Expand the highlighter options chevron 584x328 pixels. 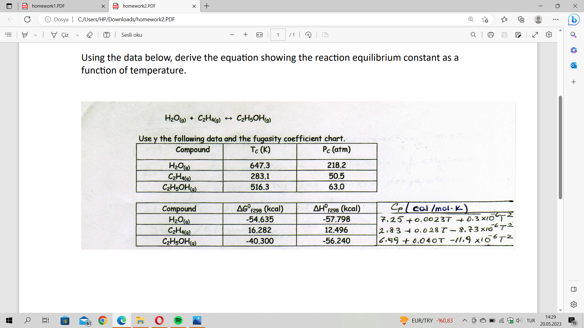36,35
